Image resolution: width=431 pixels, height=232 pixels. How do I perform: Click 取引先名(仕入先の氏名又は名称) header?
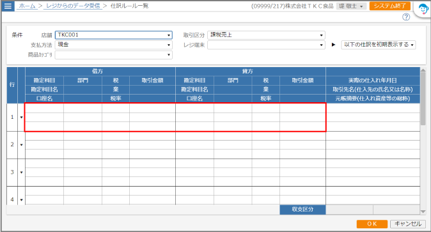pos(373,89)
